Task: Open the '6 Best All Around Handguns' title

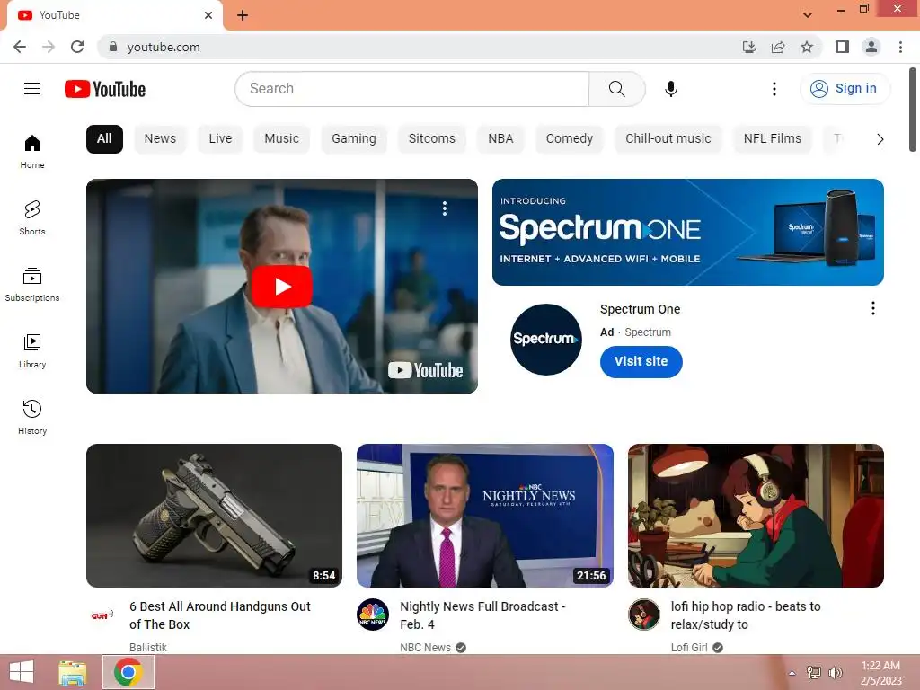Action: [x=220, y=615]
